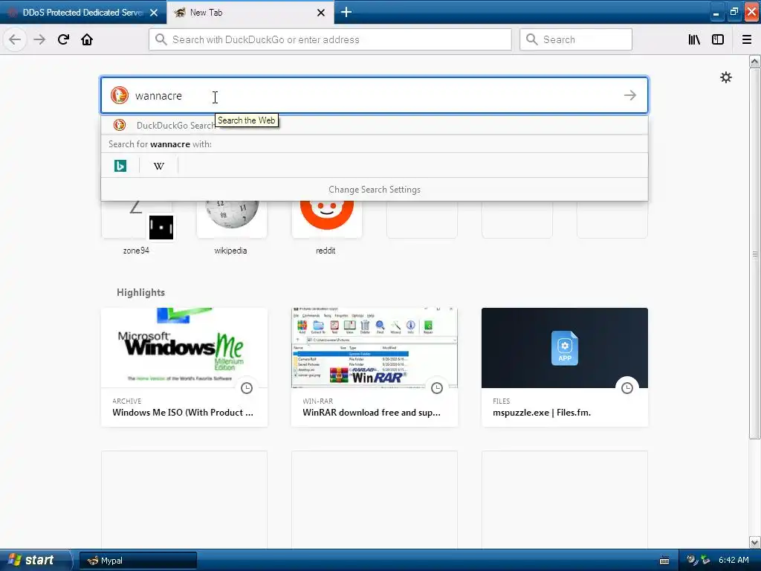Open the hamburger application menu
761x571 pixels.
(x=747, y=39)
